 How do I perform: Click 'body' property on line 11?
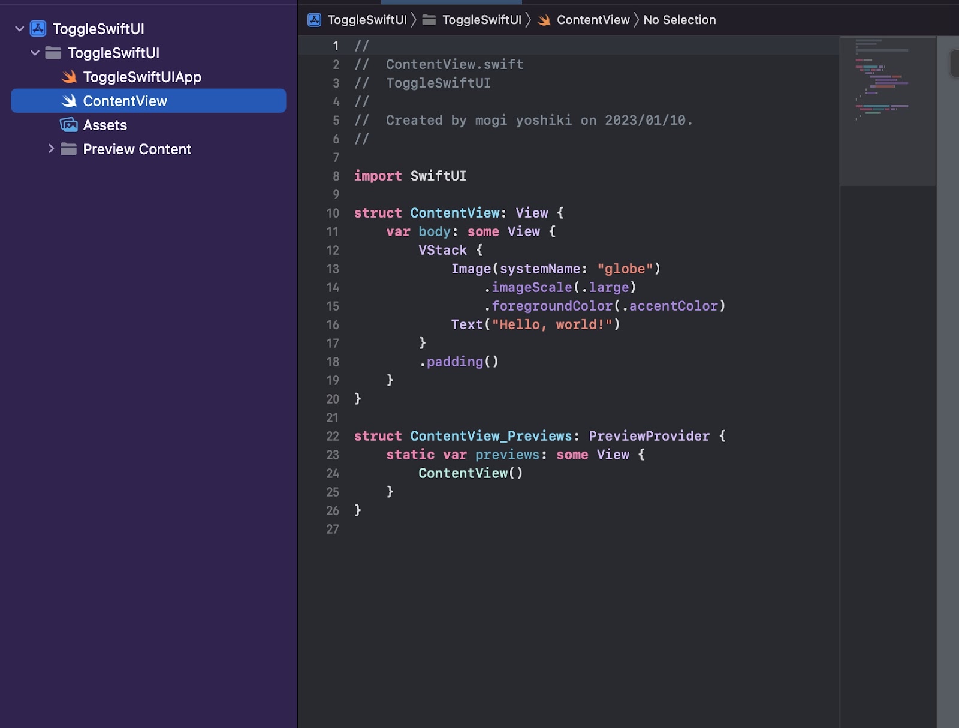pyautogui.click(x=435, y=231)
